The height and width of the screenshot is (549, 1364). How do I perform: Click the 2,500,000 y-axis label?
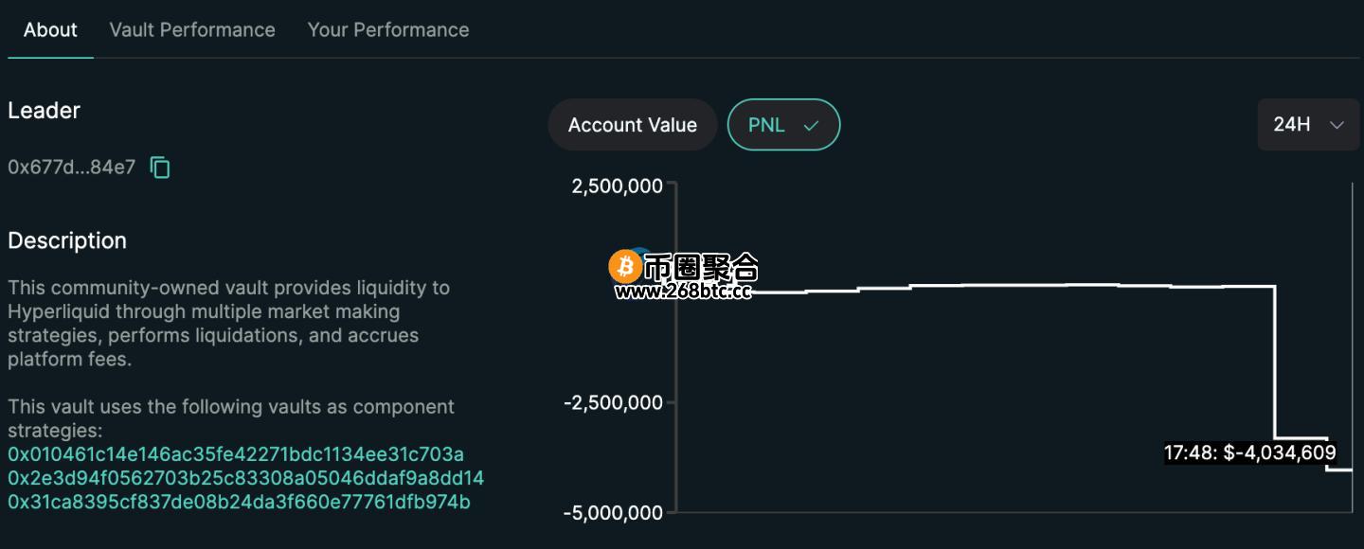617,186
